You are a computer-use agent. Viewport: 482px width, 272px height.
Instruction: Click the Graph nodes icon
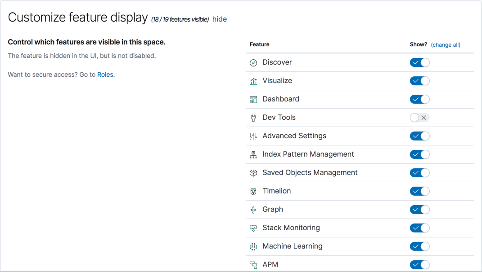pos(253,210)
